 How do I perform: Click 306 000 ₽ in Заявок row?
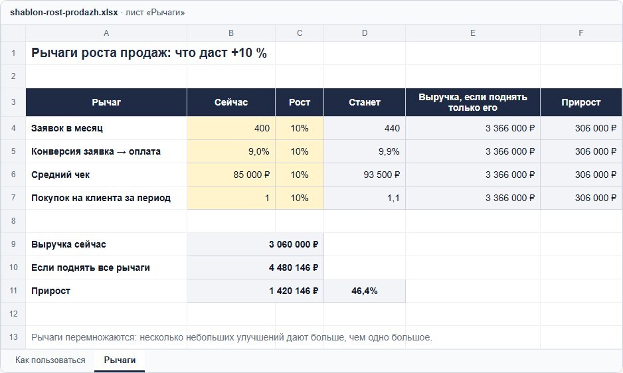point(581,128)
